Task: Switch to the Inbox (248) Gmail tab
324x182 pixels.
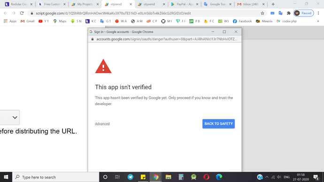Action: pos(251,4)
